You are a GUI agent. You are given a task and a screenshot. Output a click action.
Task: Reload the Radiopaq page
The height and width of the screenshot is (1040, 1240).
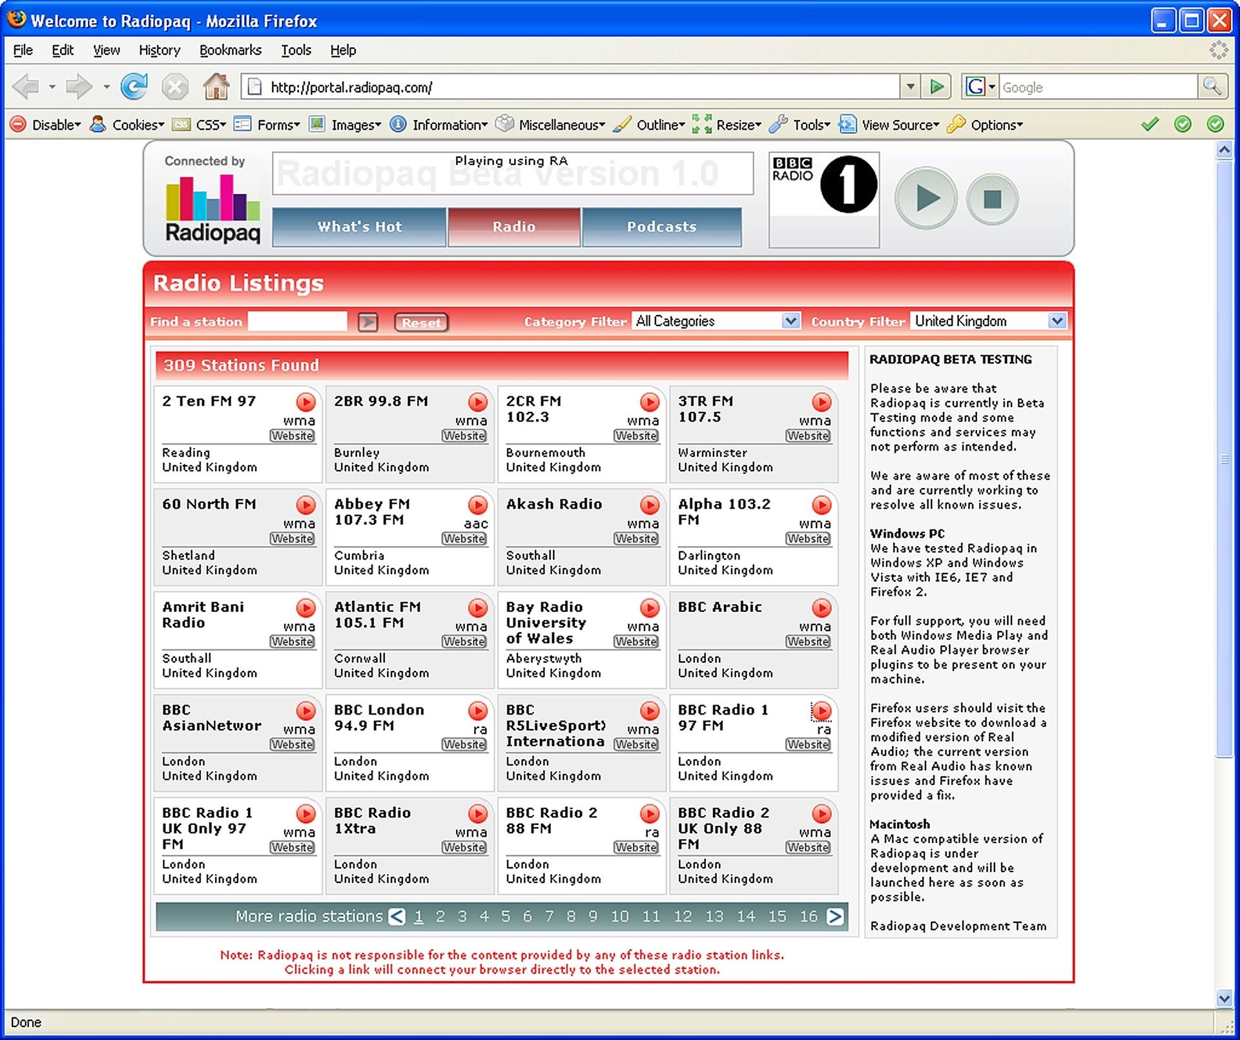[135, 86]
